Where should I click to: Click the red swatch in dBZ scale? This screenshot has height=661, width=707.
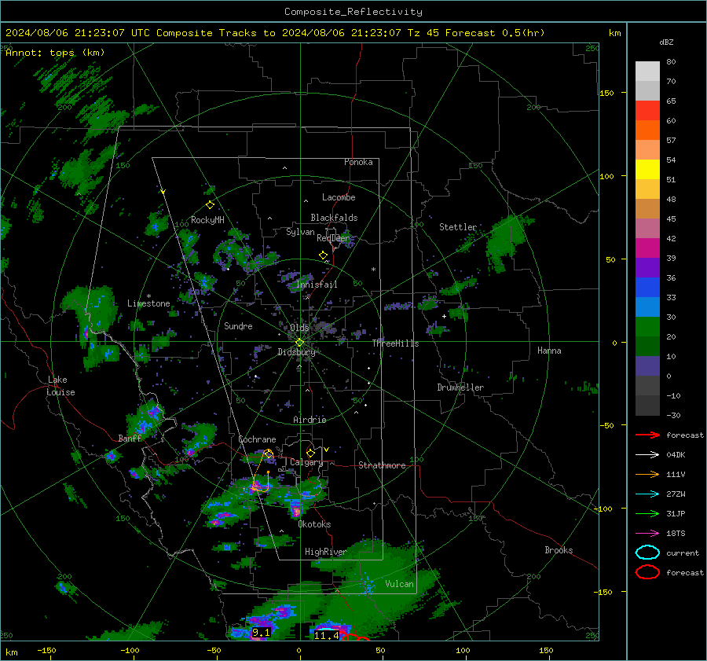click(x=647, y=111)
